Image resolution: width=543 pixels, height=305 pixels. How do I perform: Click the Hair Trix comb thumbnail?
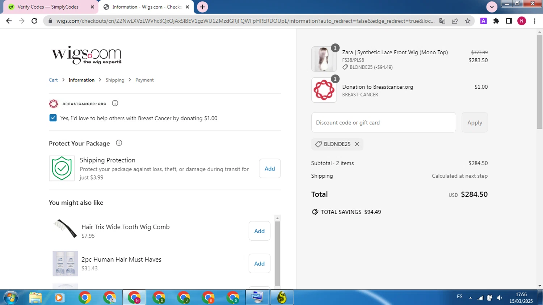point(65,229)
